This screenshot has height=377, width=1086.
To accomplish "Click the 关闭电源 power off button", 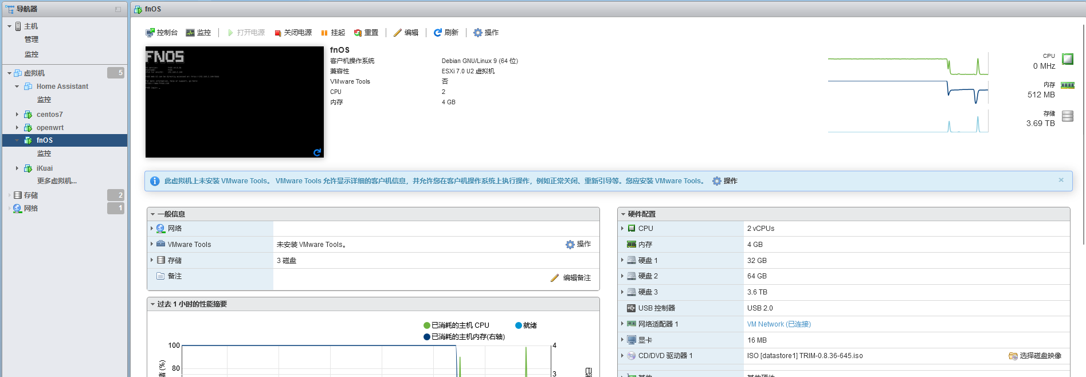I will tap(293, 33).
